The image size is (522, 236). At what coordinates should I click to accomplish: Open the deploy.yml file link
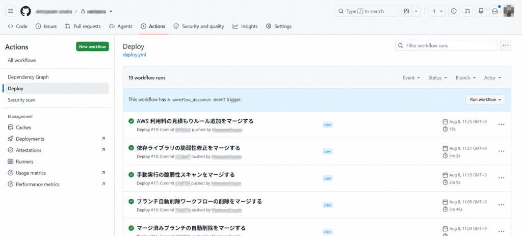135,55
